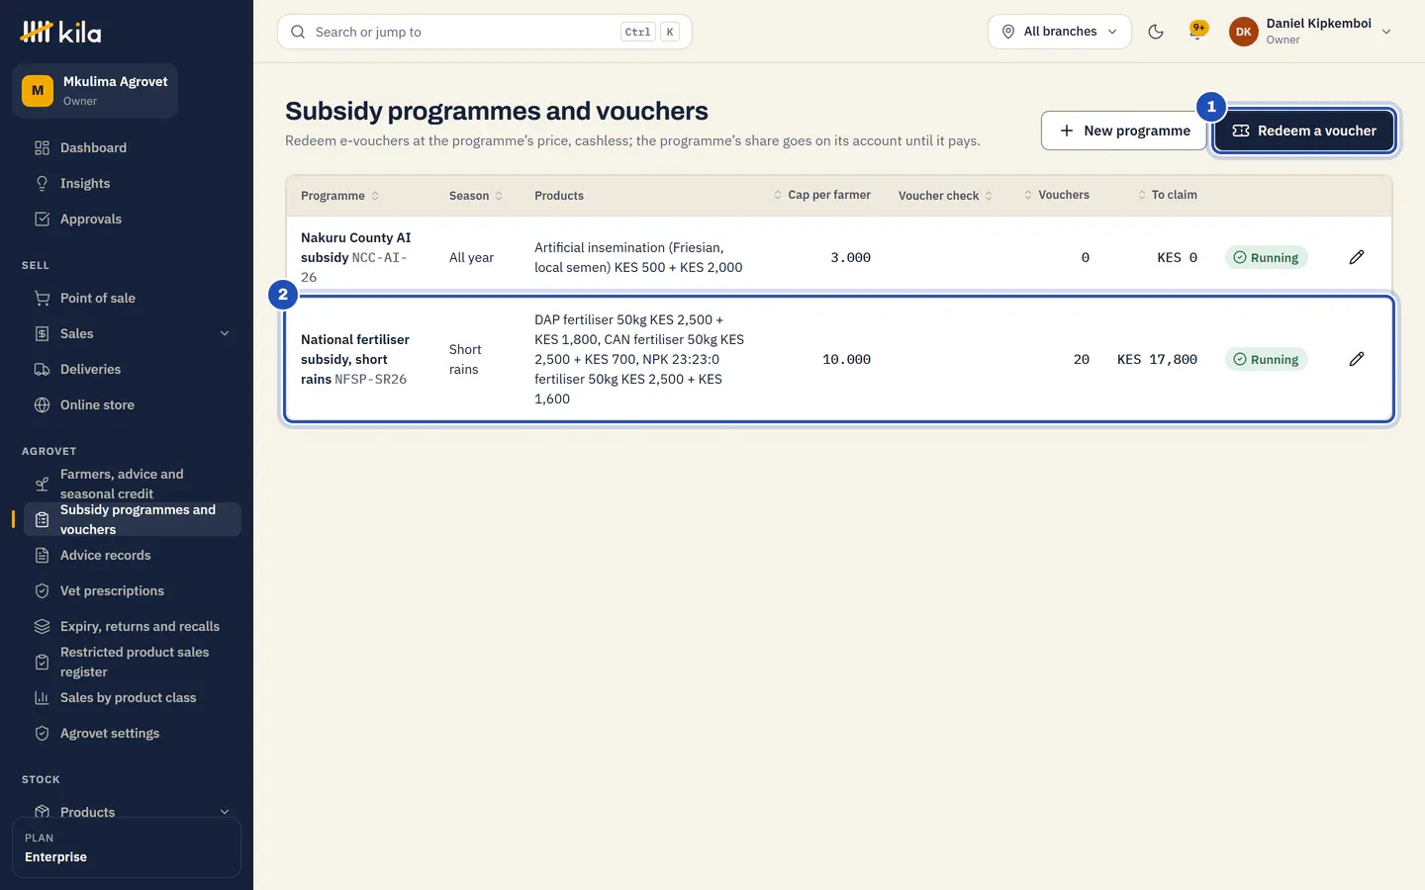Click Agrovet settings shield icon
The height and width of the screenshot is (890, 1425).
(x=42, y=733)
